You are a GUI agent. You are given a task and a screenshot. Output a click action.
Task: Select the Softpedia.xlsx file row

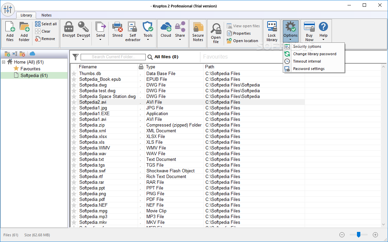188,137
